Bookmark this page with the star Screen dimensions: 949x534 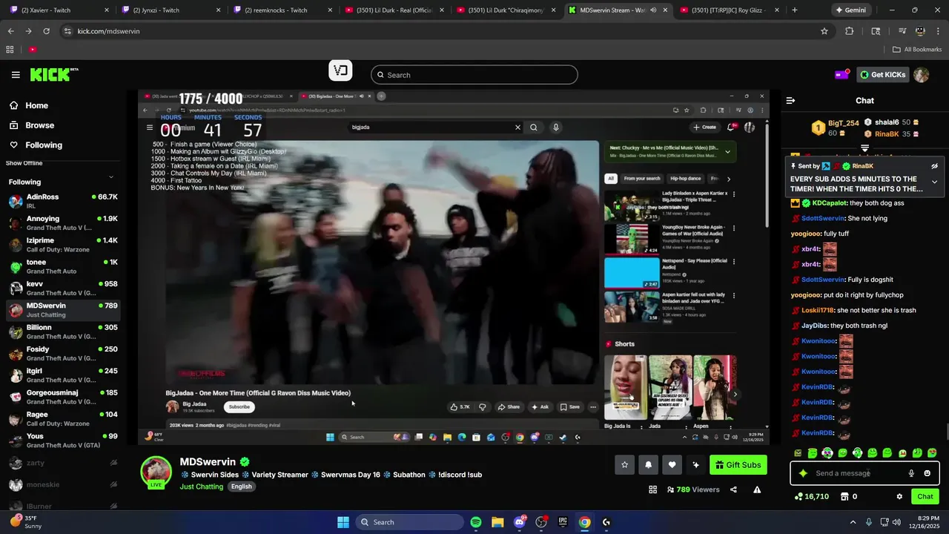coord(824,31)
